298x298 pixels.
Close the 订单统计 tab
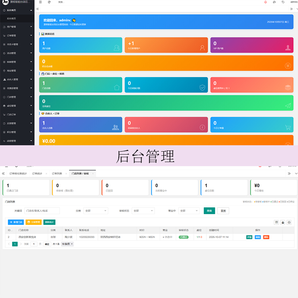(46, 174)
